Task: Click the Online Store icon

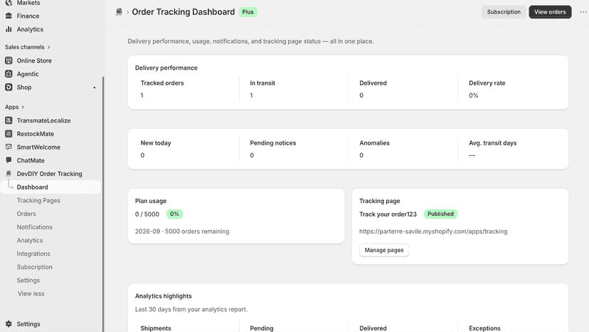Action: coord(9,61)
